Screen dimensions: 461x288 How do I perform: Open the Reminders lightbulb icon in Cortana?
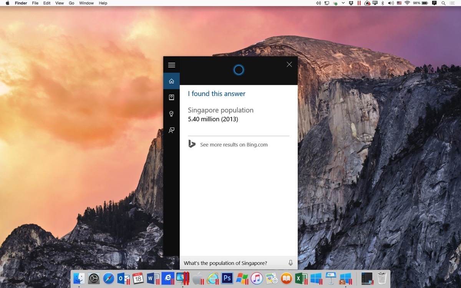[x=172, y=114]
